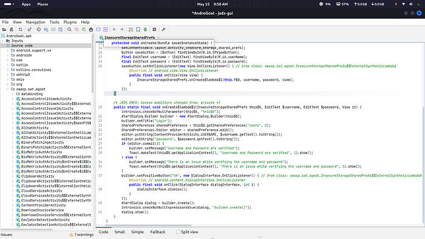Click the 1 warnings status label
The height and width of the screenshot is (239, 425).
pos(84,235)
